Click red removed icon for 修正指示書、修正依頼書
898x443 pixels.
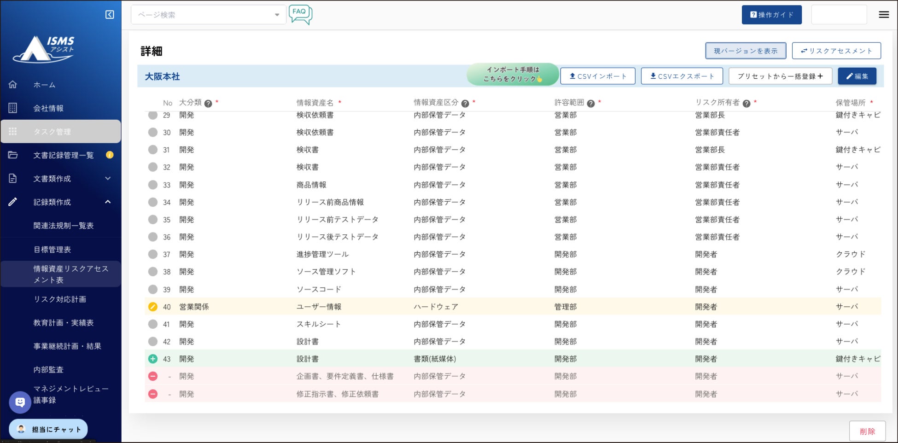(x=153, y=394)
